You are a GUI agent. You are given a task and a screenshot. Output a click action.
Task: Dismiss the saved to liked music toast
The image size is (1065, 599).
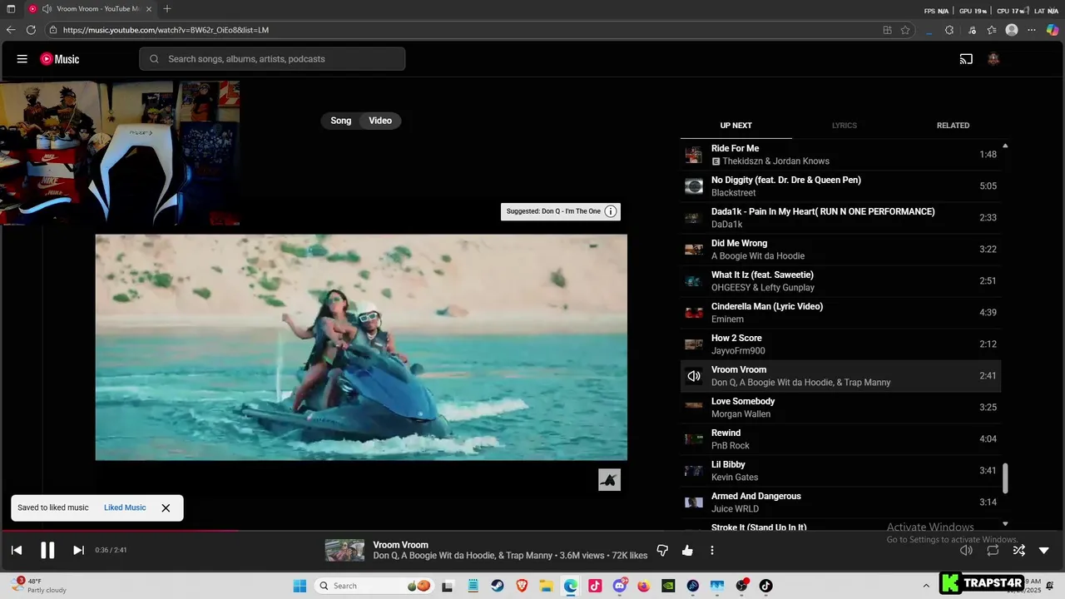166,507
